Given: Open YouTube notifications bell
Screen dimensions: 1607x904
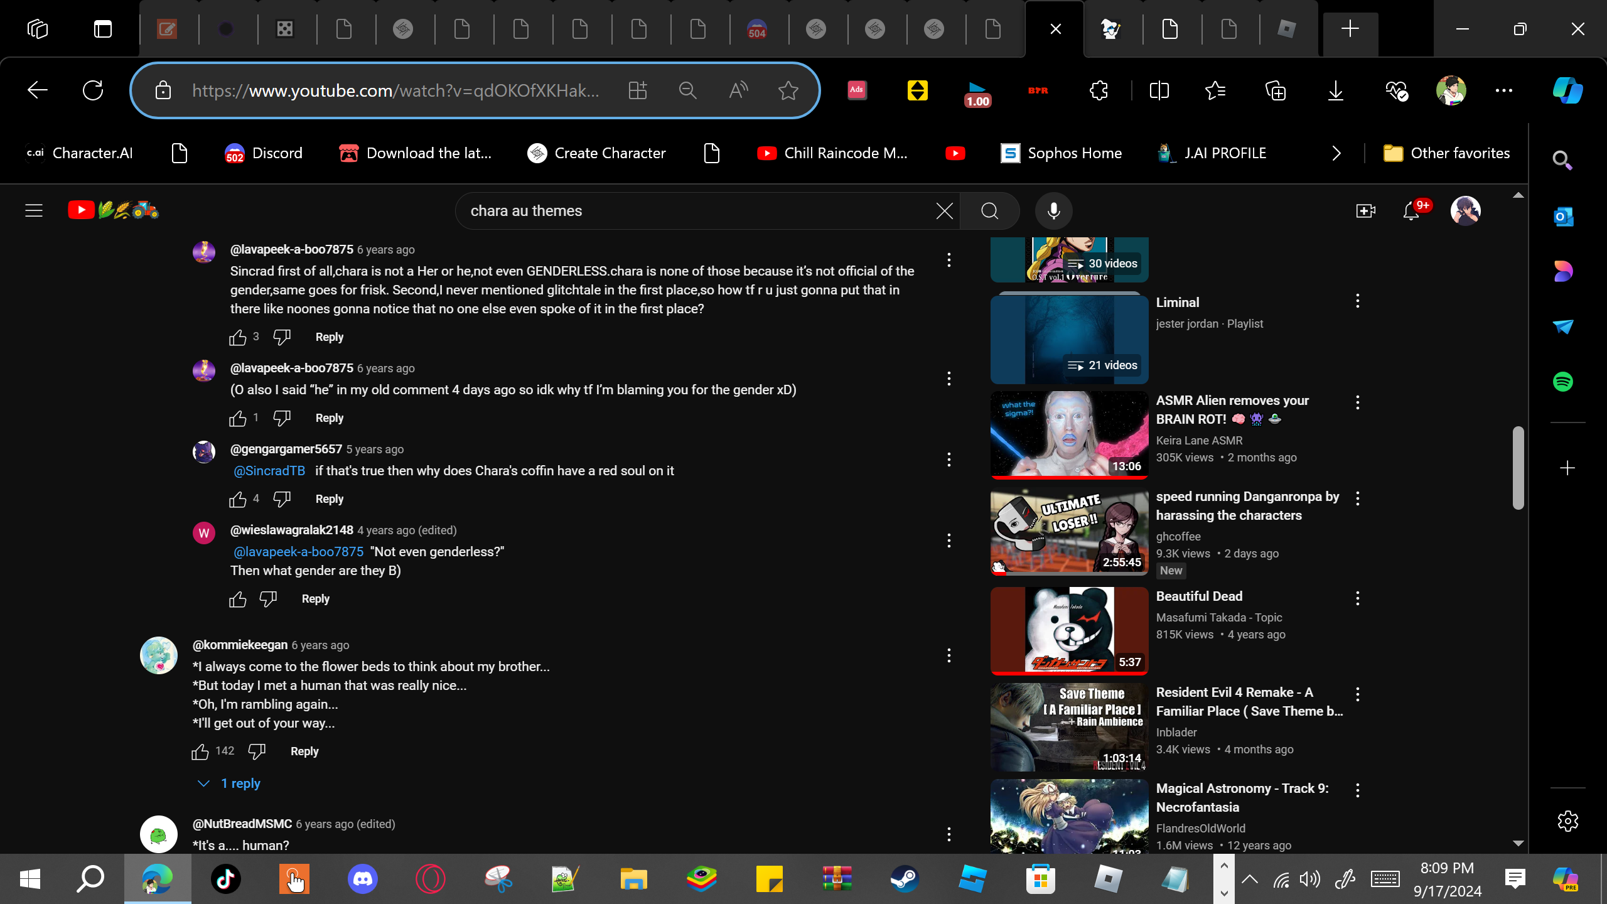Looking at the screenshot, I should (1411, 211).
